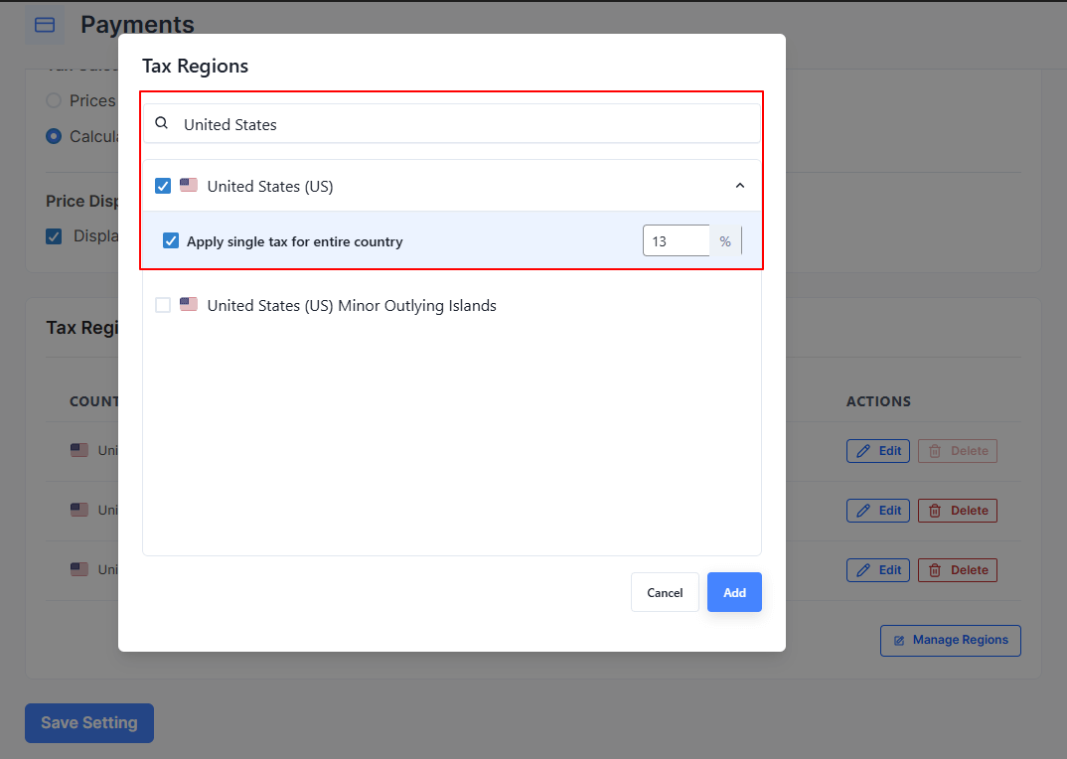Click the flag icon in first background table row
Image resolution: width=1067 pixels, height=759 pixels.
[79, 450]
